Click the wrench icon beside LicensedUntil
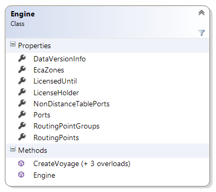 (x=22, y=81)
